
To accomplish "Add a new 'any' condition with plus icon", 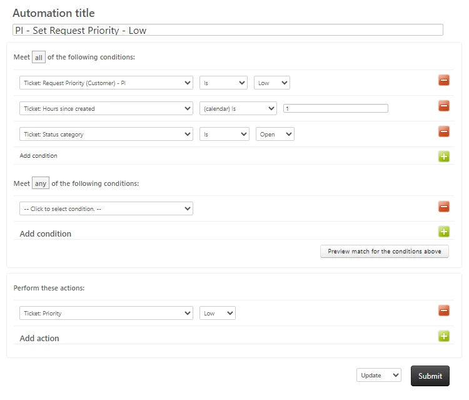I will (x=444, y=232).
